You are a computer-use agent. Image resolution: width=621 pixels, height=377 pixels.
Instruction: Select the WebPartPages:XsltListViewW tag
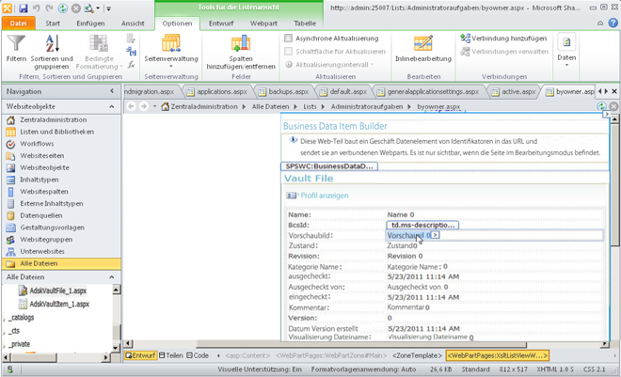point(497,355)
